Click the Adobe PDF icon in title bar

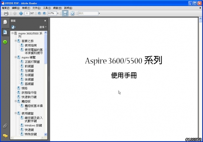tap(3, 3)
